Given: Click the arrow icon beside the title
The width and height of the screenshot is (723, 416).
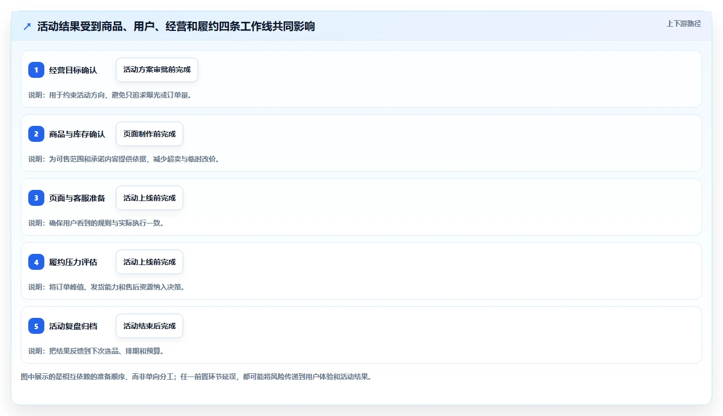Looking at the screenshot, I should (27, 27).
